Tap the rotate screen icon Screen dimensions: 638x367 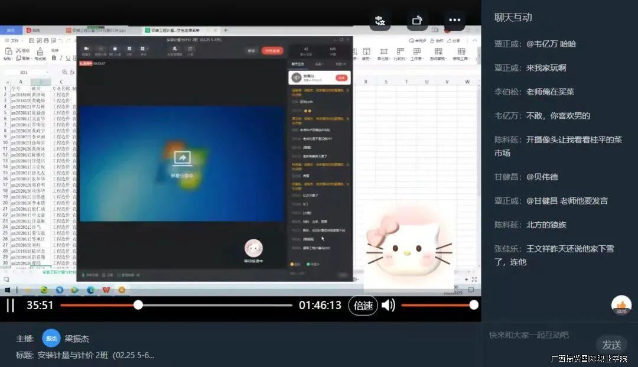coord(417,20)
